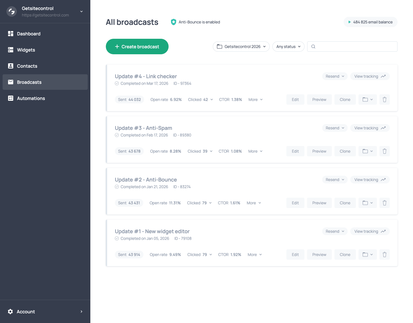The height and width of the screenshot is (323, 413).
Task: Expand the Any status filter dropdown
Action: pos(288,47)
